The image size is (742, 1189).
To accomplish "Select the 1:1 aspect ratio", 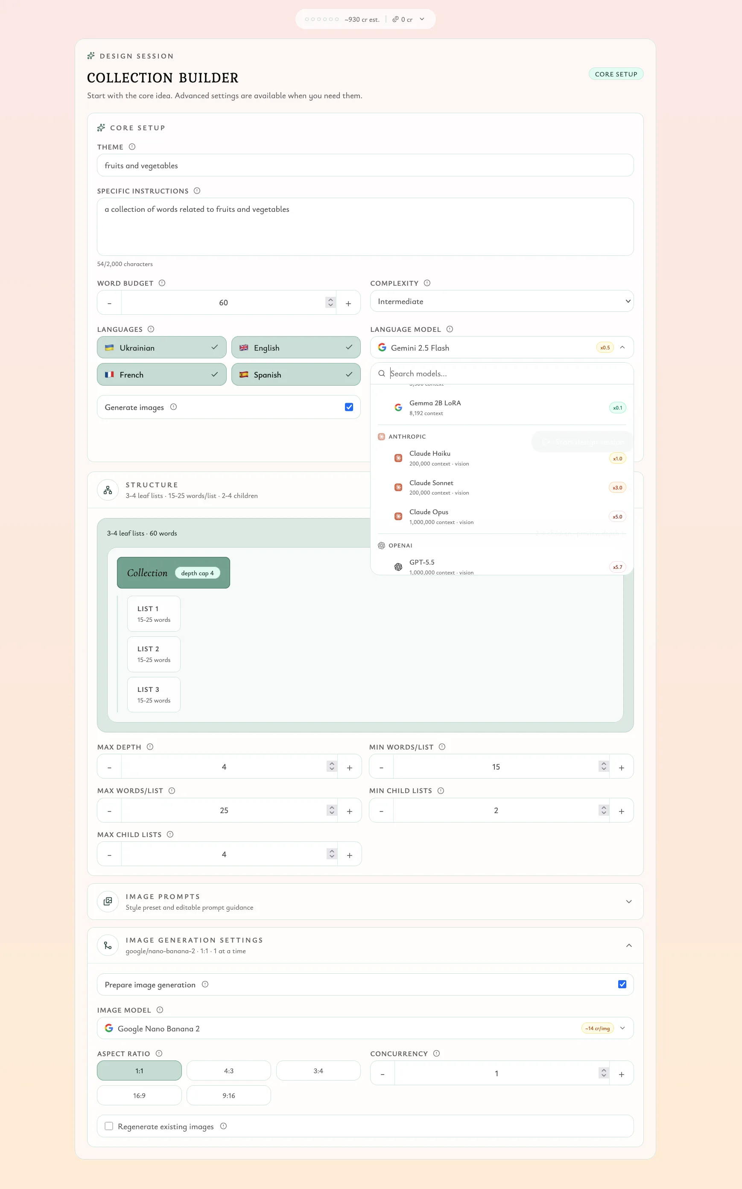I will click(x=139, y=1070).
